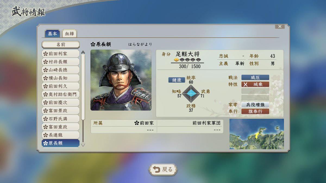Select 前田利家 in the officer list
The height and width of the screenshot is (183, 326).
[60, 54]
